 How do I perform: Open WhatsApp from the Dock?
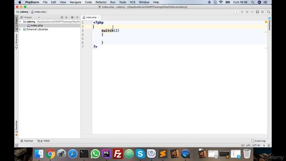pos(95,154)
